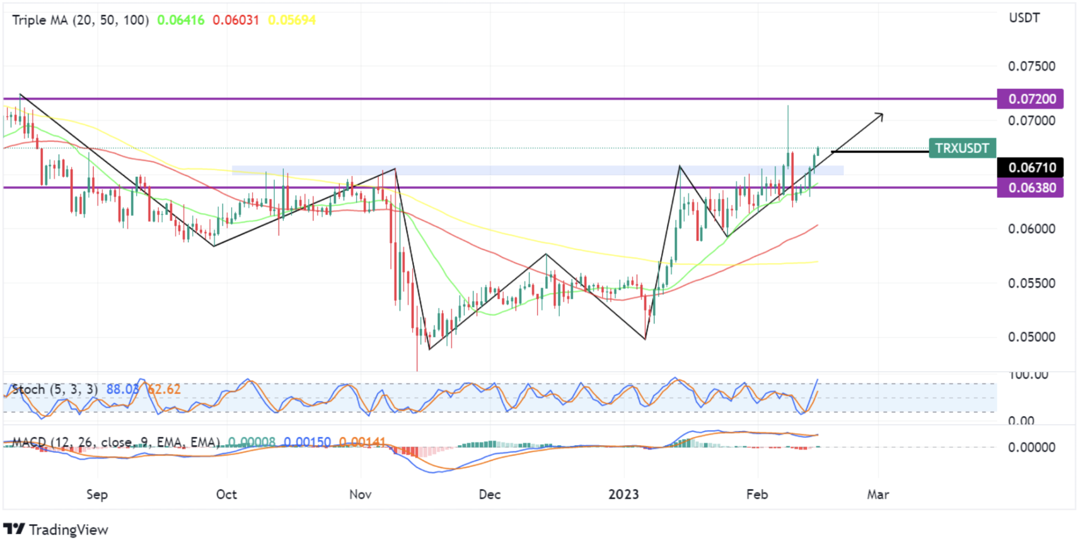Select the Stoch (5, 3, 3) indicator label
The width and height of the screenshot is (1085, 542).
pyautogui.click(x=55, y=389)
